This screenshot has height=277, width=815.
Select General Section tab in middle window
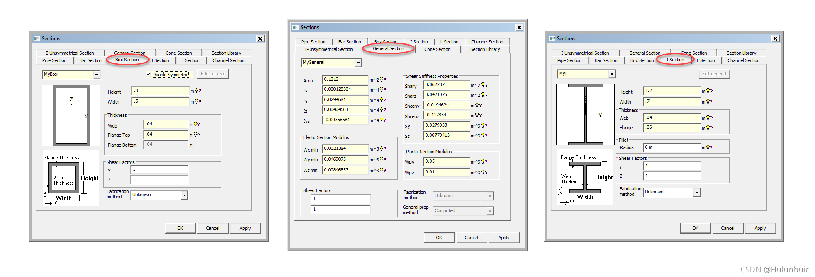[x=389, y=49]
